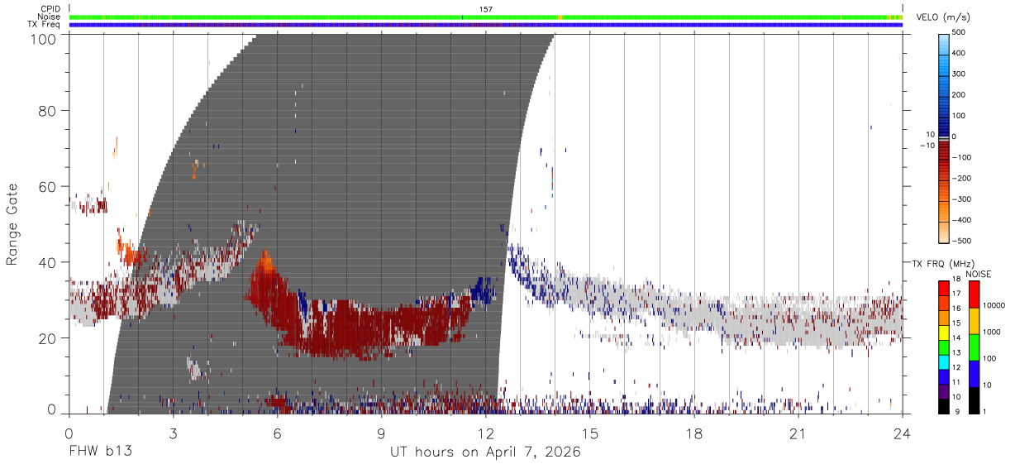
Task: Click the 60 tick label on Range Gate axis
Action: pyautogui.click(x=49, y=187)
